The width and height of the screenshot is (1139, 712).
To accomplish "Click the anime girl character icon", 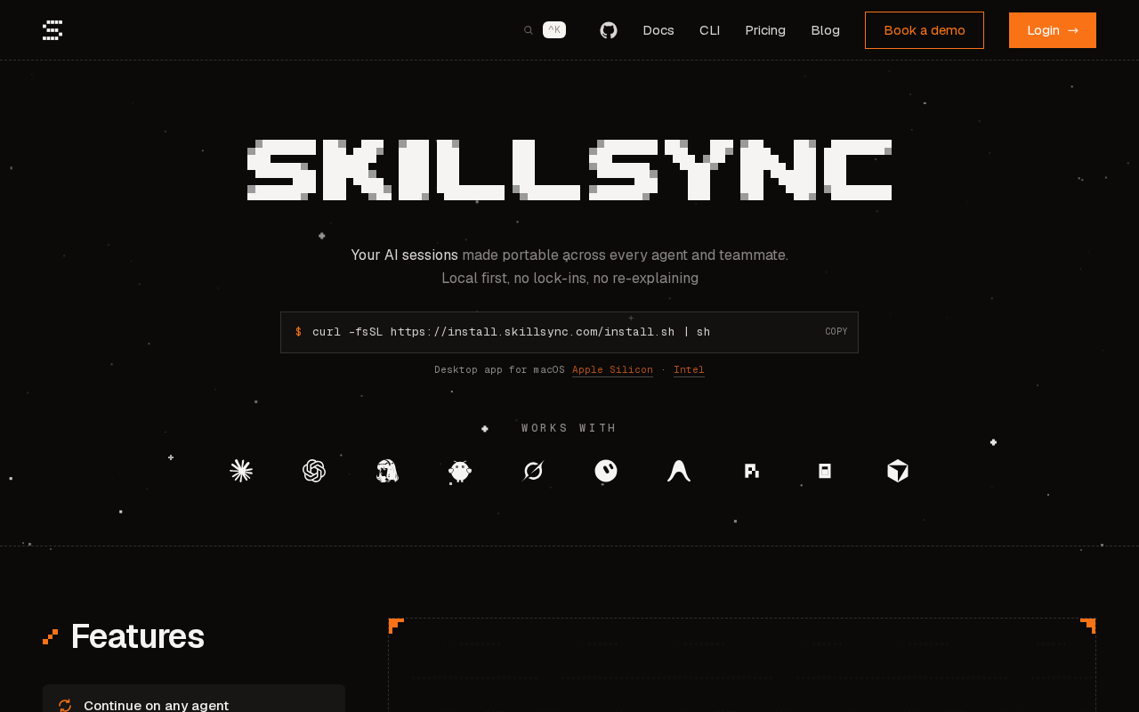I will (387, 471).
